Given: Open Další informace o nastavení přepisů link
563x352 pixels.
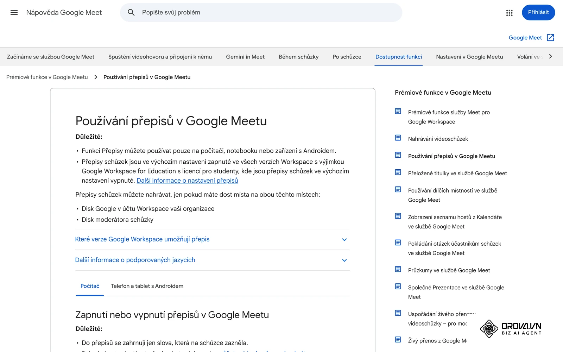Looking at the screenshot, I should (x=187, y=181).
